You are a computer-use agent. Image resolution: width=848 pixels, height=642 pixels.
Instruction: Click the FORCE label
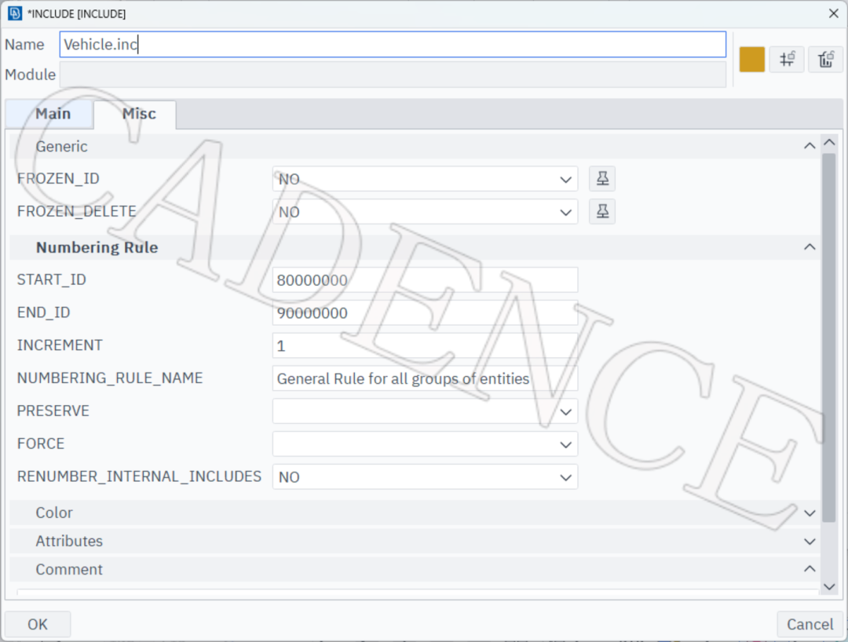[x=41, y=443]
